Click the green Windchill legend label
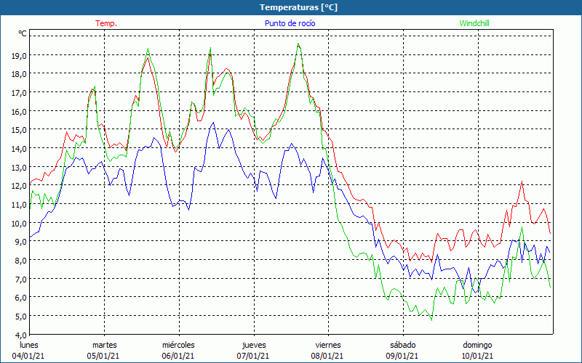Viewport: 582px width, 363px height. (x=474, y=23)
